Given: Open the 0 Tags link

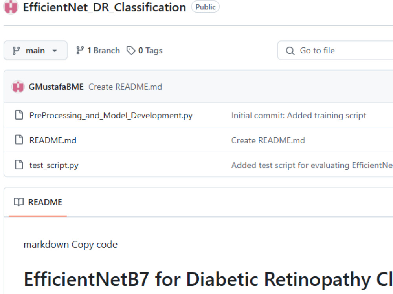Looking at the screenshot, I should (144, 51).
